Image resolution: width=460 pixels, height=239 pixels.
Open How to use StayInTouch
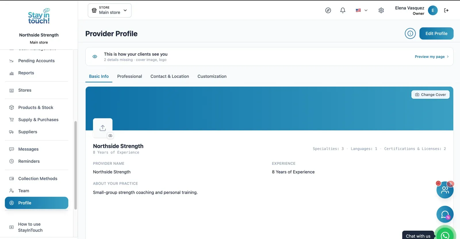[x=37, y=227]
